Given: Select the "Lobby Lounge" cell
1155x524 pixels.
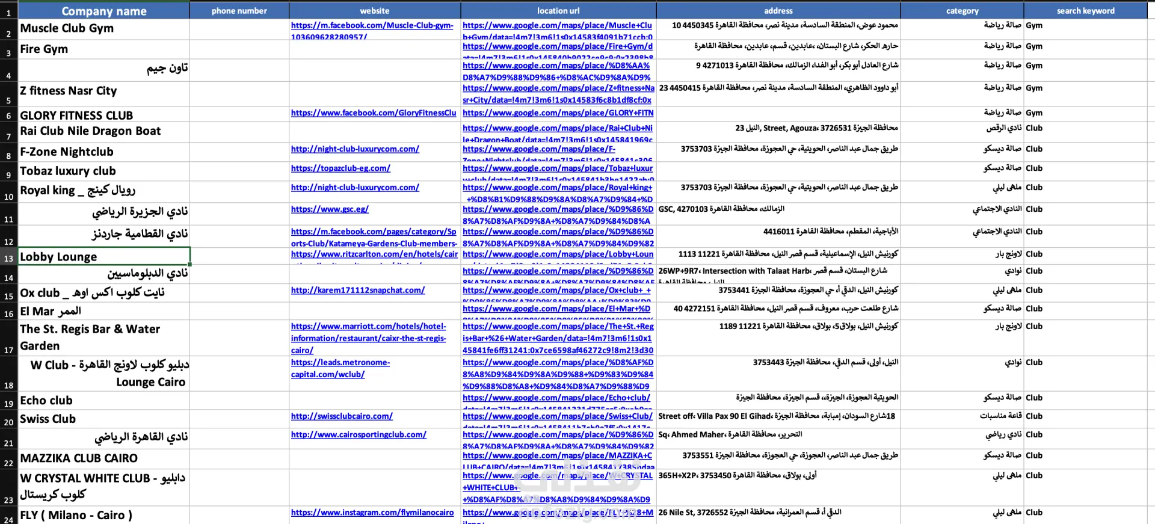Looking at the screenshot, I should point(104,256).
